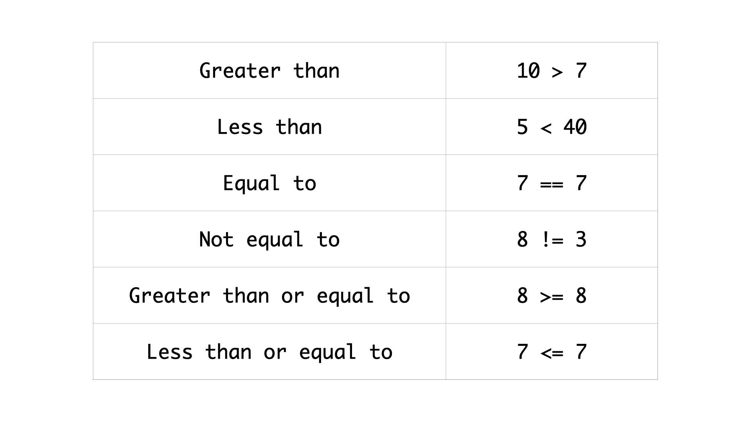Select the '7 == 7' expression
Viewport: 751px width, 422px height.
tap(552, 183)
